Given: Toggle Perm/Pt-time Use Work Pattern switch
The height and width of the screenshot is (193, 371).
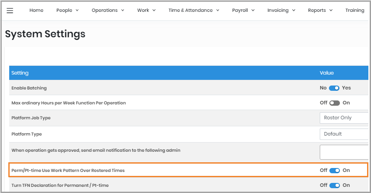Looking at the screenshot, I should 335,171.
